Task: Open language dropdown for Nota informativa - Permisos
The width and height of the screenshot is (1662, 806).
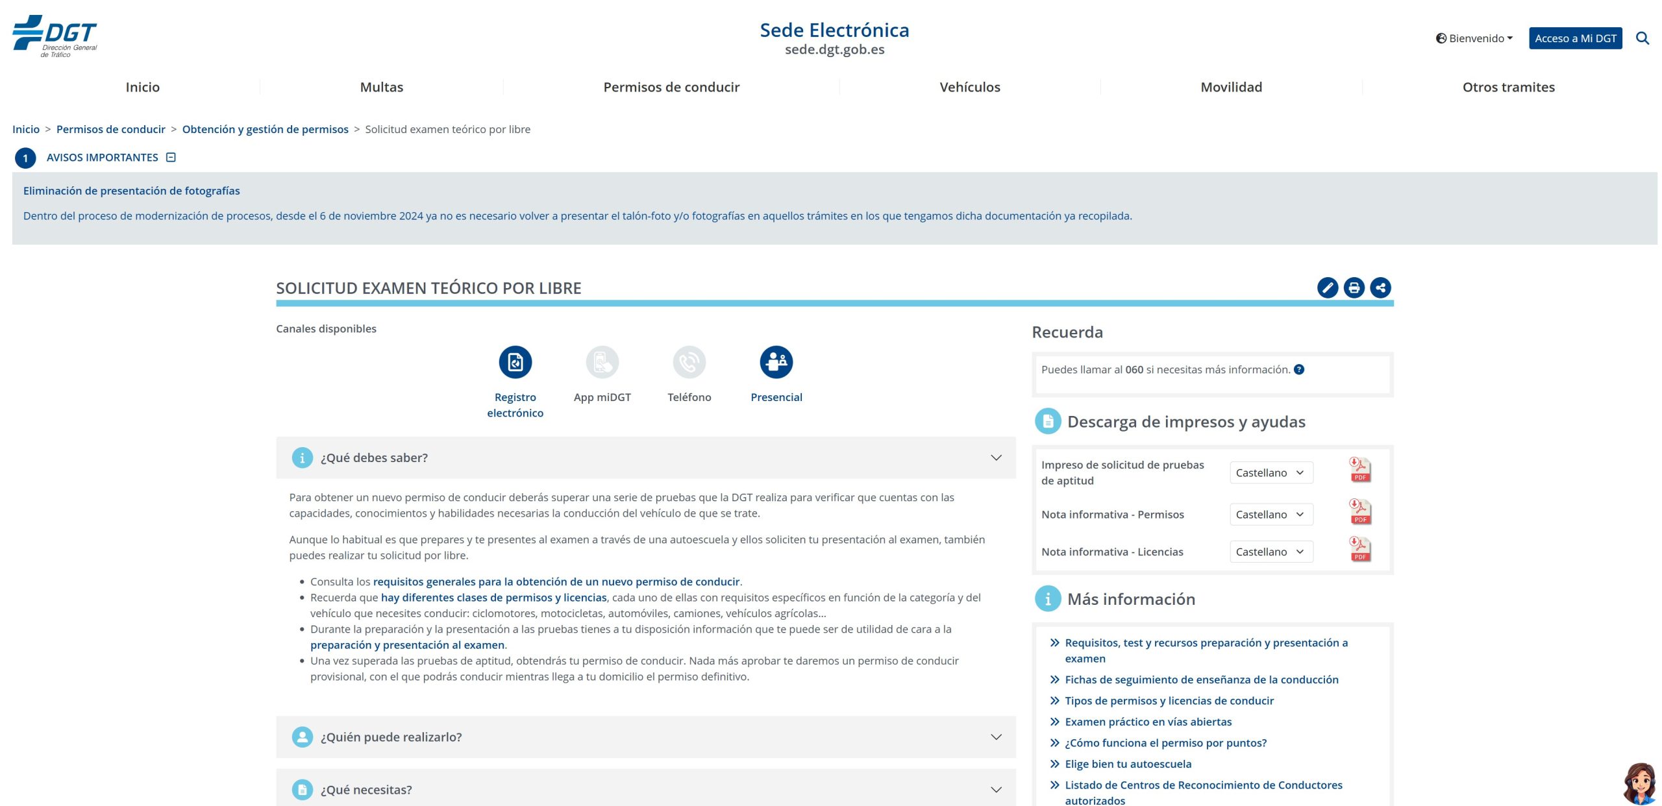Action: 1271,515
